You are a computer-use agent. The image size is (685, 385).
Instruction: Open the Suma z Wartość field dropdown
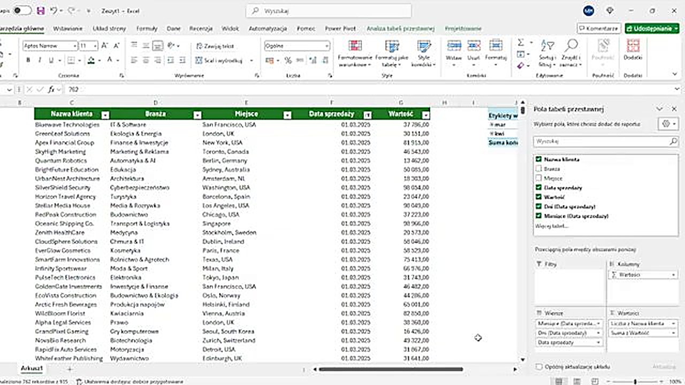673,333
